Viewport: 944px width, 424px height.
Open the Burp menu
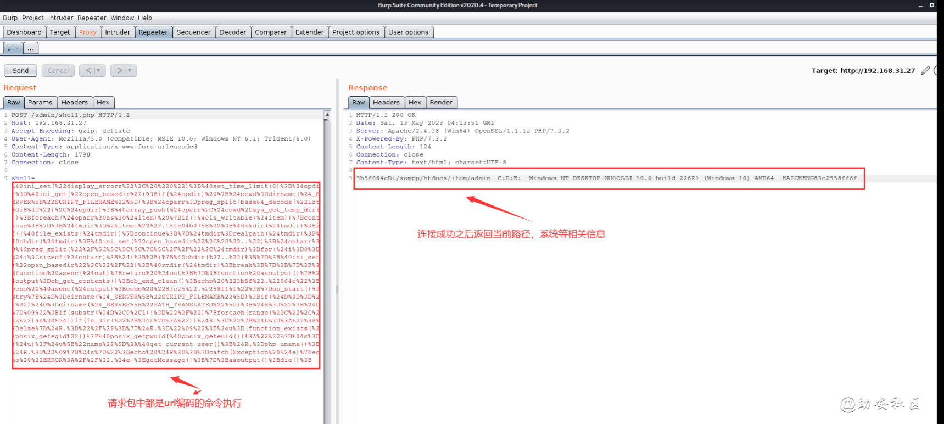(10, 18)
